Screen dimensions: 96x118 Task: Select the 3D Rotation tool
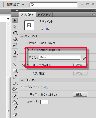click(x=15, y=39)
